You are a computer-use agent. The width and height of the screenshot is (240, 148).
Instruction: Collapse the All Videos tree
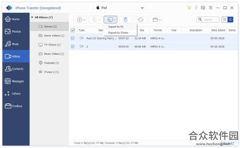pos(32,17)
